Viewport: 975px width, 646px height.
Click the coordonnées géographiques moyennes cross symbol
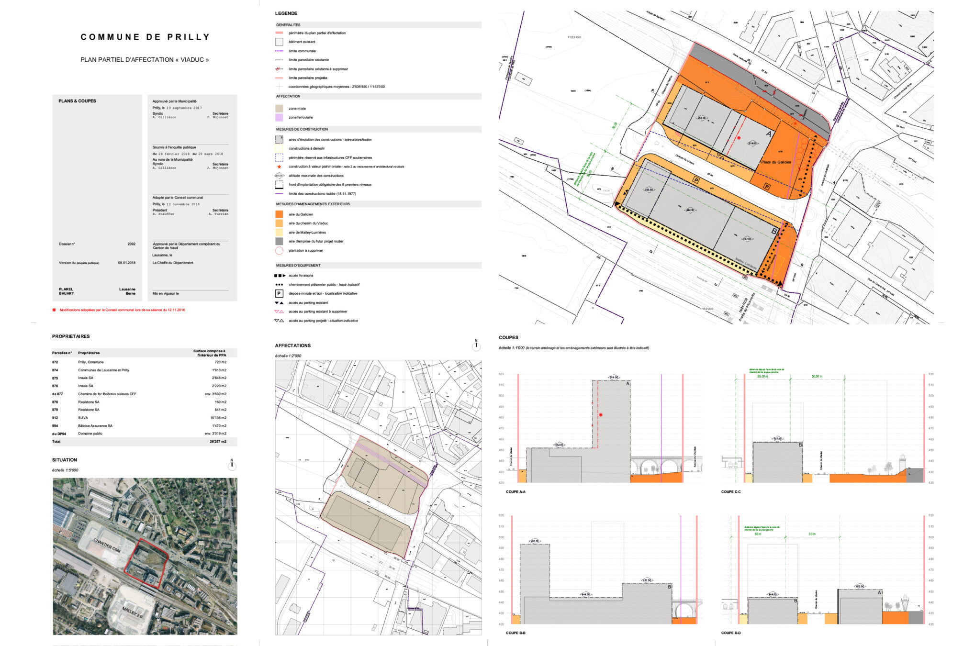tap(279, 87)
